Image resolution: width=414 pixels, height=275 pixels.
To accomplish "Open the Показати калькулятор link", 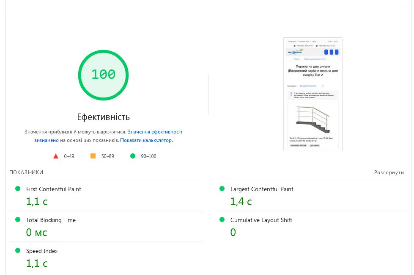I will click(146, 140).
